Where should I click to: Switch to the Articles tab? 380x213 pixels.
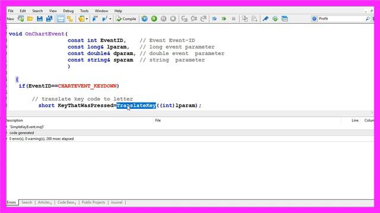point(45,202)
